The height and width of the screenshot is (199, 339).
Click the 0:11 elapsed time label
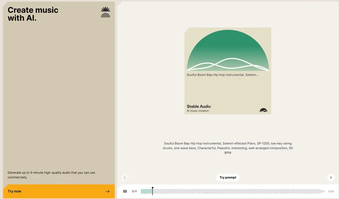coord(135,191)
